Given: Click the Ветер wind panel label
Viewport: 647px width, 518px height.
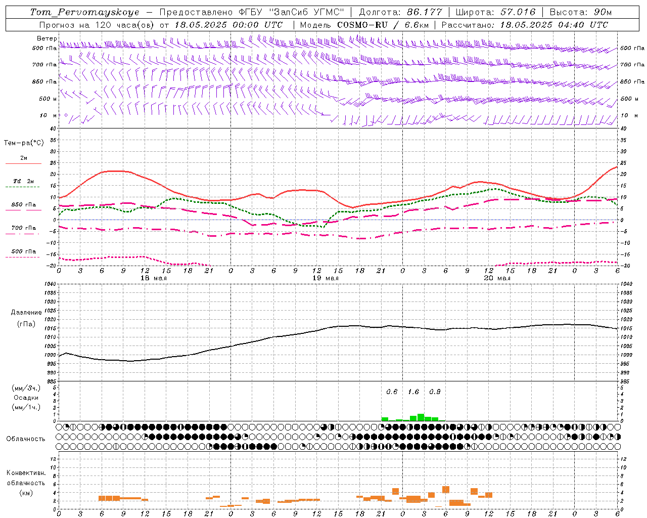Looking at the screenshot, I should point(47,38).
